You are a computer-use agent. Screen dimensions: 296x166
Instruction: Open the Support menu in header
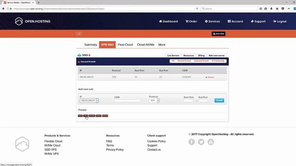[x=258, y=22]
